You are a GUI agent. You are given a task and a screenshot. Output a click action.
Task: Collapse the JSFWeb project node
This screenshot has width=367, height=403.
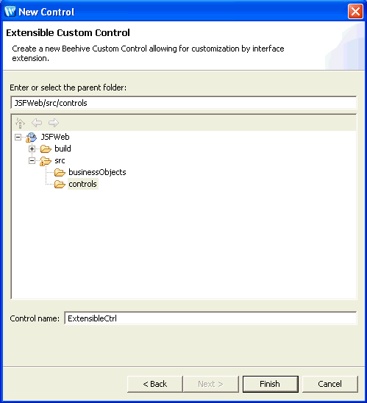click(x=18, y=137)
